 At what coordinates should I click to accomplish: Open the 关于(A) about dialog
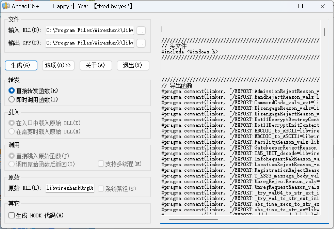[x=95, y=65]
